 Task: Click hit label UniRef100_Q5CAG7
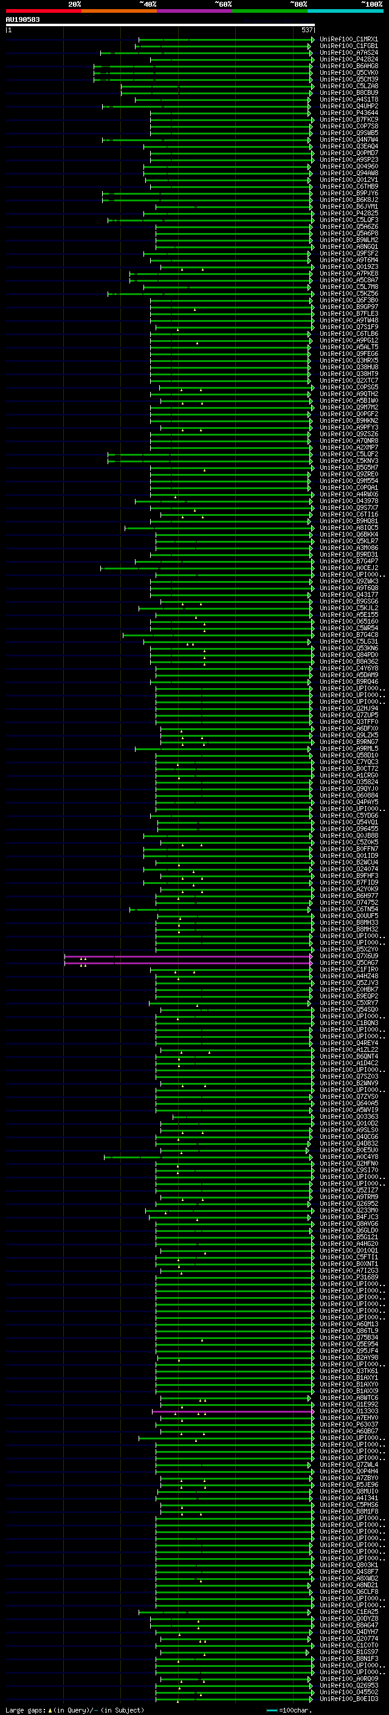(x=348, y=962)
